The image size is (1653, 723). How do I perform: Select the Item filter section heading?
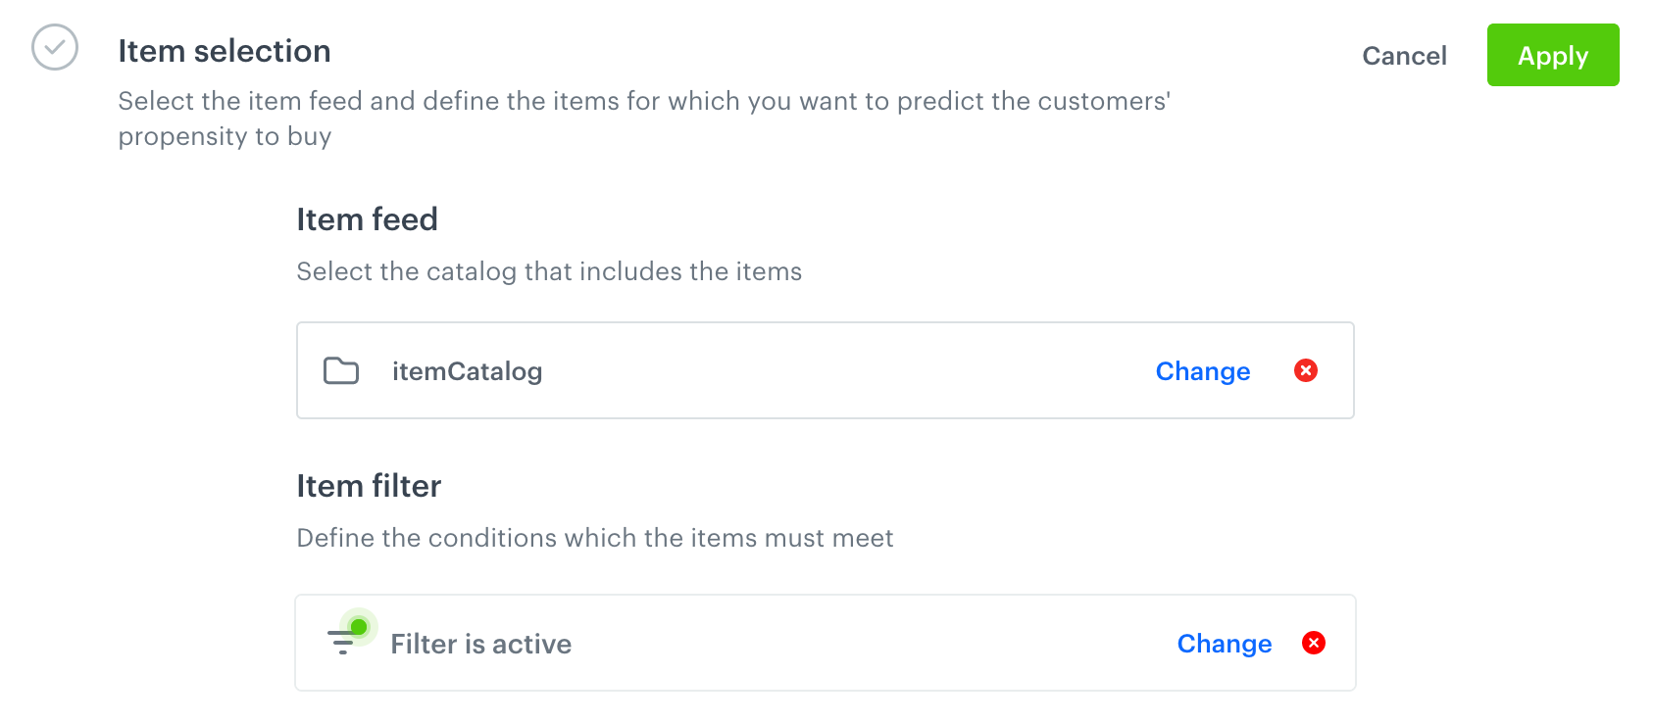pyautogui.click(x=369, y=486)
